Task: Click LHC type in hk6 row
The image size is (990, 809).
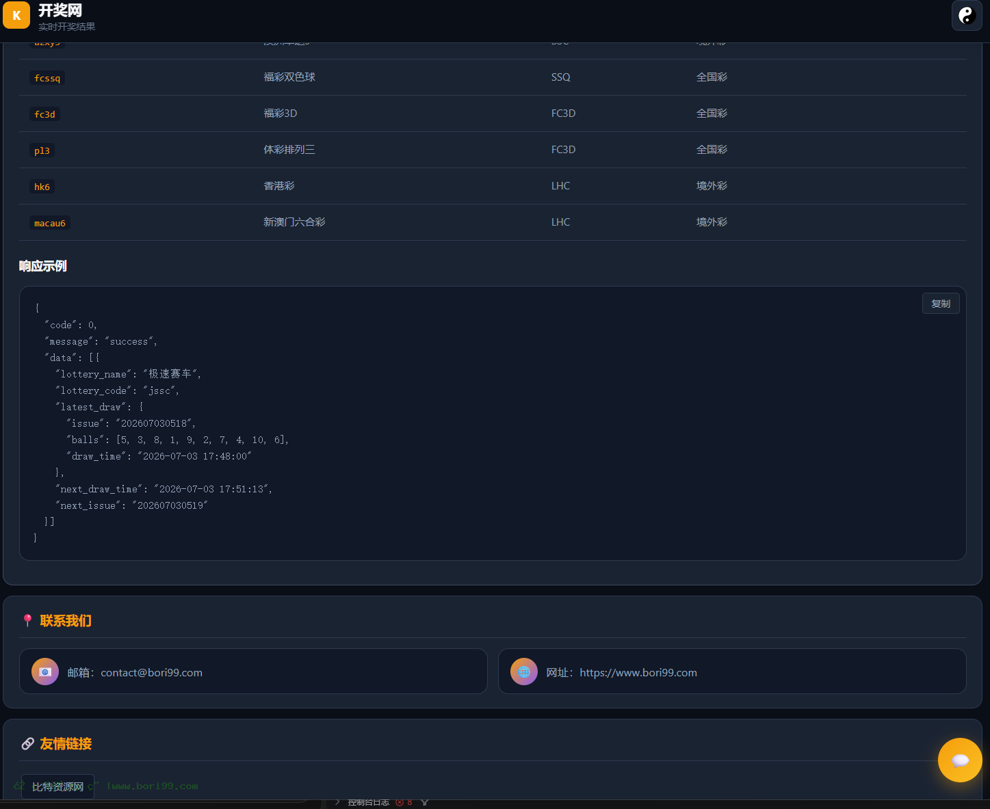Action: 560,186
